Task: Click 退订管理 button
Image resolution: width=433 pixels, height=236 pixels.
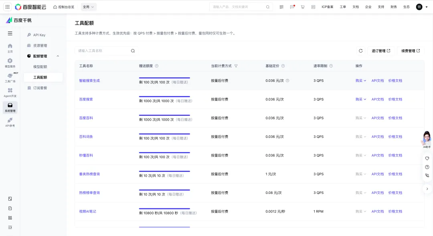Action: point(381,51)
